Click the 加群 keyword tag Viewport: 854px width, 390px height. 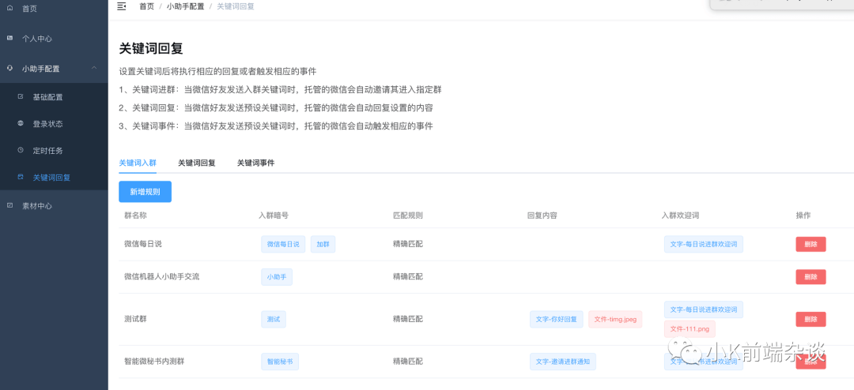(323, 244)
